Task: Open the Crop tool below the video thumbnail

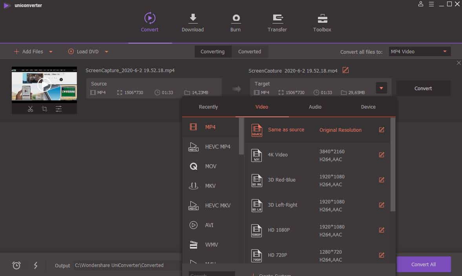Action: pos(44,109)
